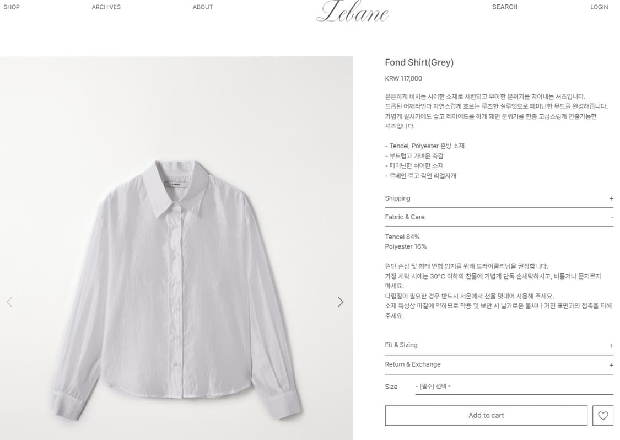
Task: Click the SEARCH link
Action: pyautogui.click(x=504, y=7)
